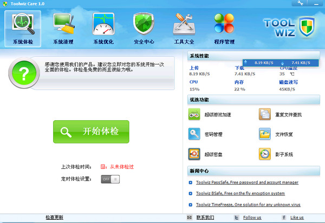Image resolution: width=325 pixels, height=223 pixels.
Task: Click the Facebook icon in footer
Action: [284, 218]
